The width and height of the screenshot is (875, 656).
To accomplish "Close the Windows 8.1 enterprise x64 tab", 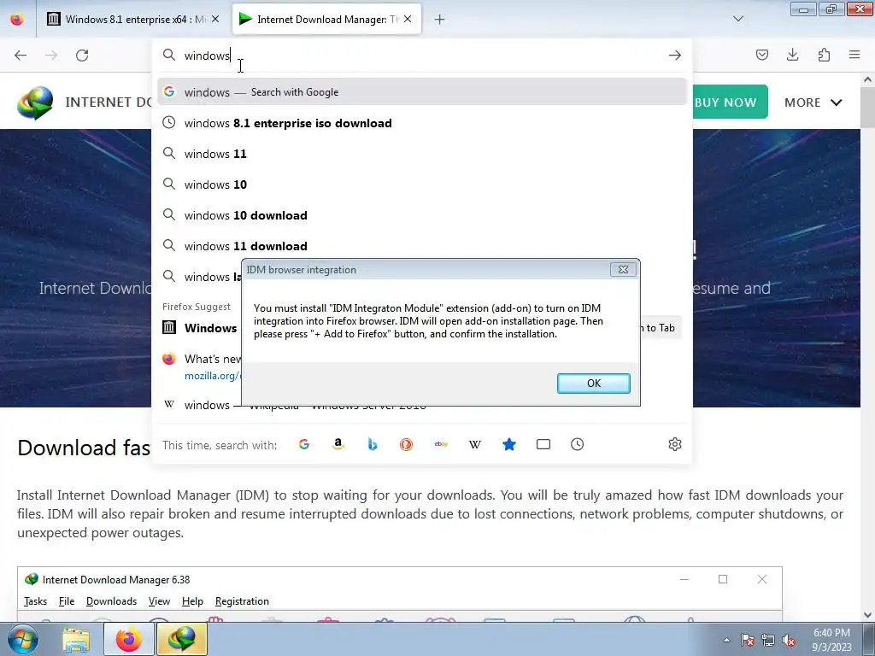I will click(x=215, y=20).
